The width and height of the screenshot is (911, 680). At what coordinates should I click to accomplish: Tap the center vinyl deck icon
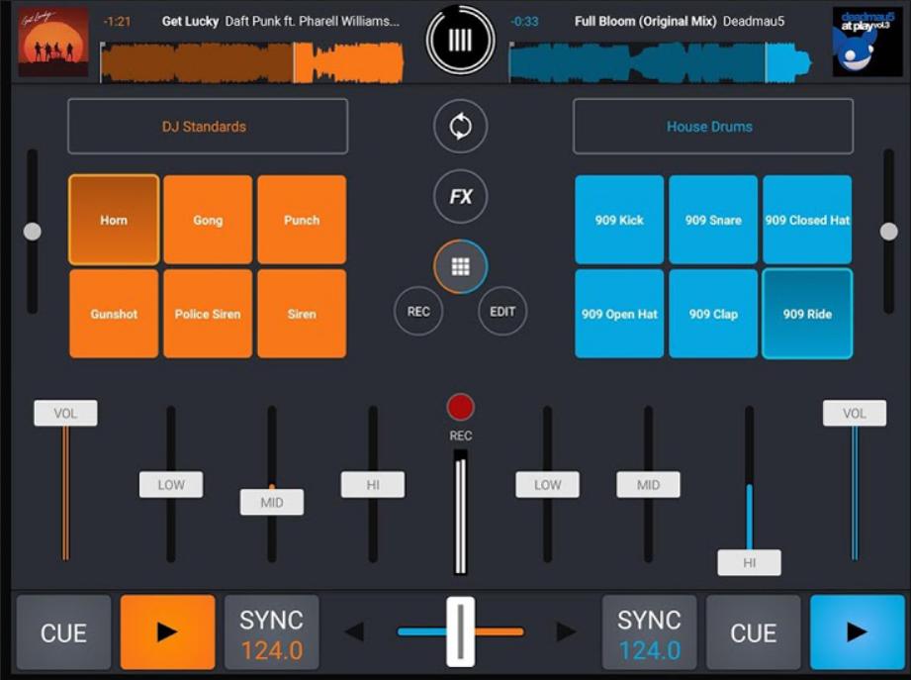tap(461, 40)
